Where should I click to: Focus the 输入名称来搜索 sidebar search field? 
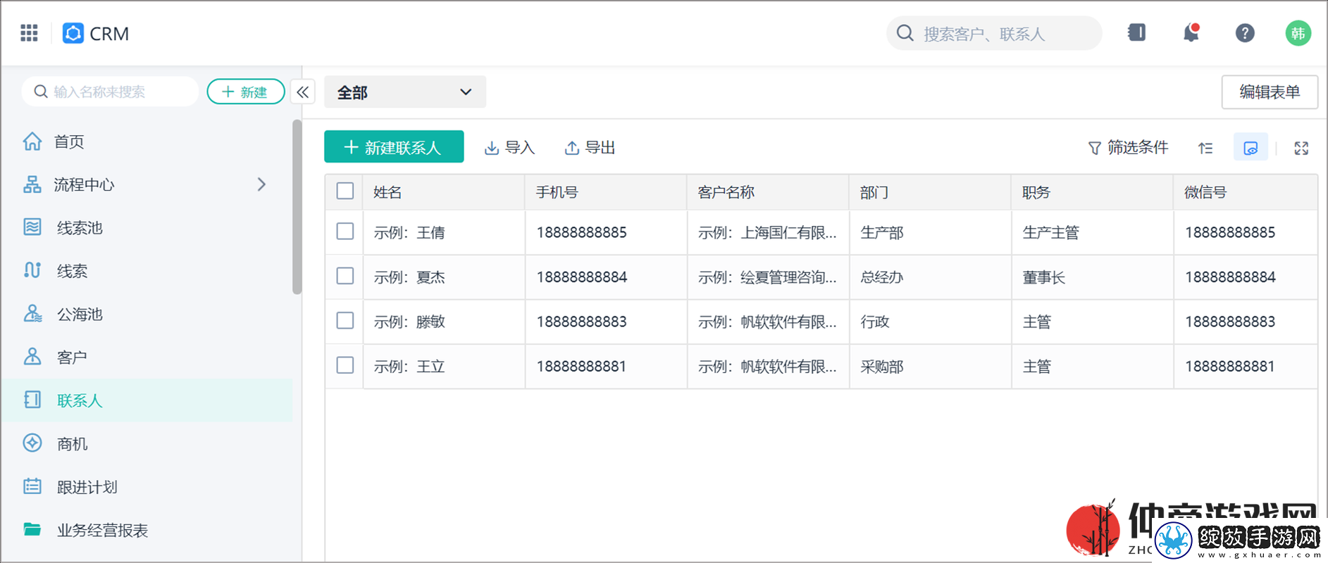[110, 91]
